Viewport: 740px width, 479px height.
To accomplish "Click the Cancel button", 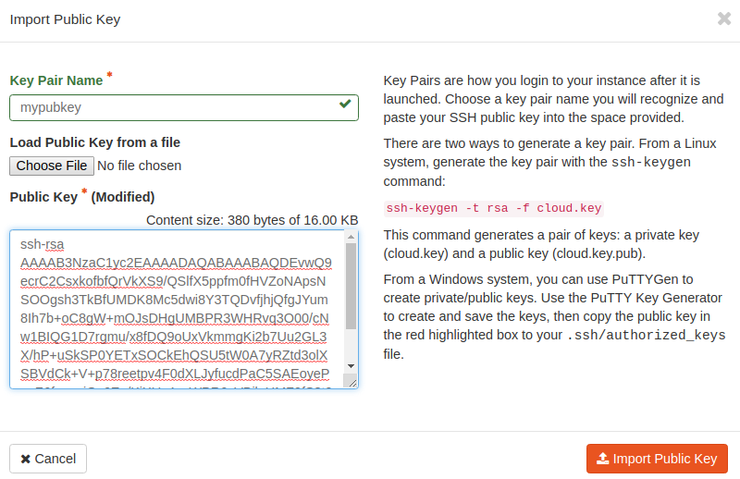I will pos(48,459).
